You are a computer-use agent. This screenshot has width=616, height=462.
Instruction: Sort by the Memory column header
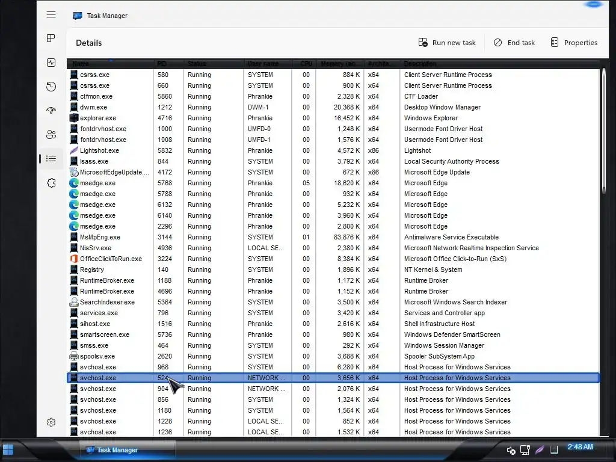[340, 64]
